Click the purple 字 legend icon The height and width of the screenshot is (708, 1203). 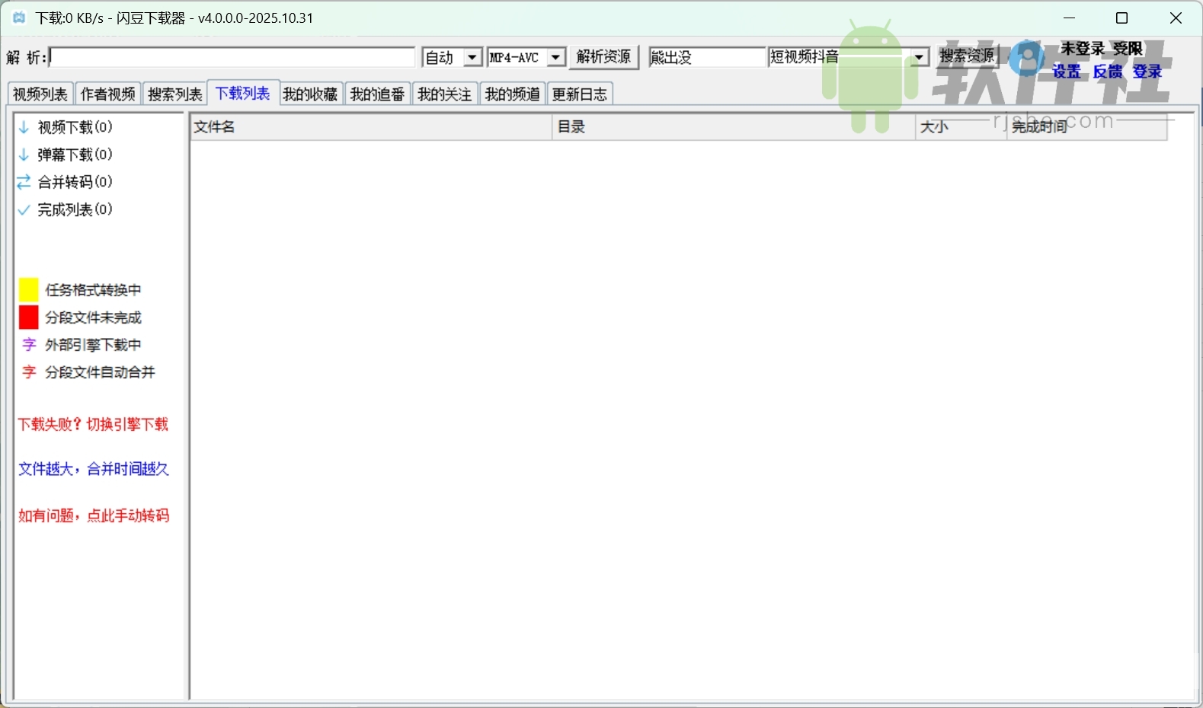pyautogui.click(x=29, y=345)
